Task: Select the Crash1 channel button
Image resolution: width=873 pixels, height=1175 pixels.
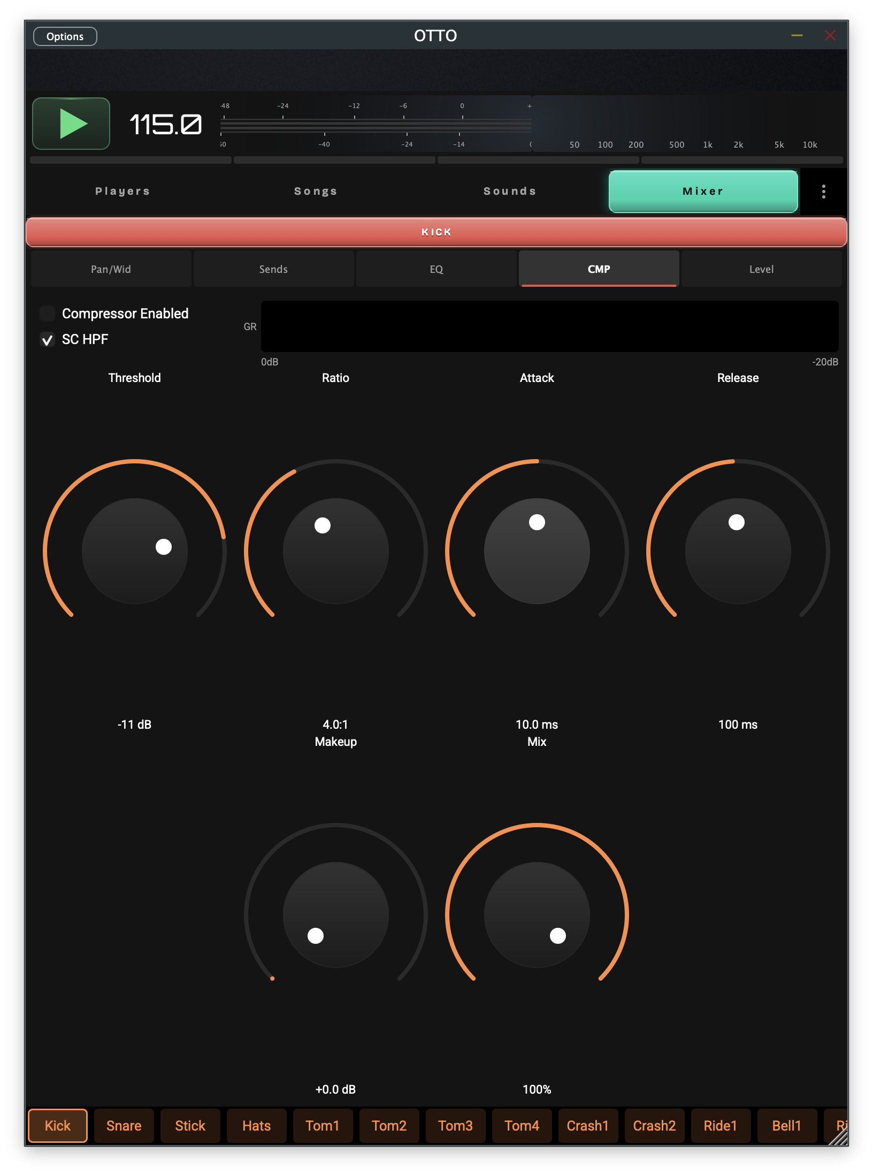Action: [588, 1126]
